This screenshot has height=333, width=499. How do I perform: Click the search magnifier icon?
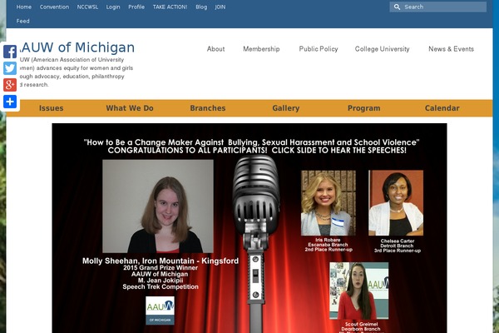pyautogui.click(x=397, y=7)
